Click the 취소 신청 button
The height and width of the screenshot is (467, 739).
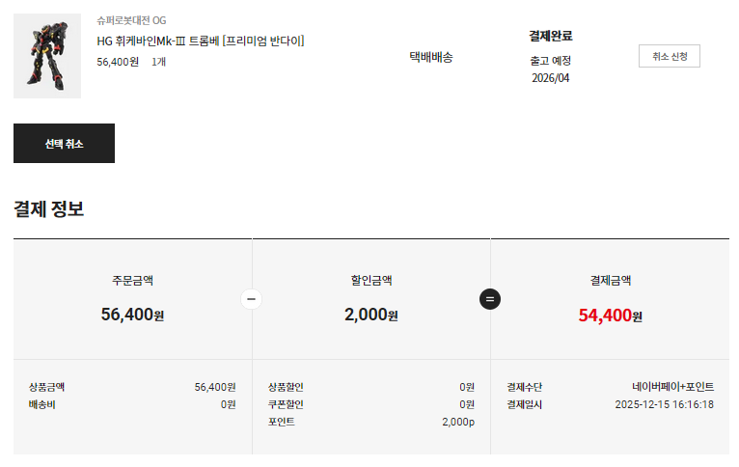669,56
